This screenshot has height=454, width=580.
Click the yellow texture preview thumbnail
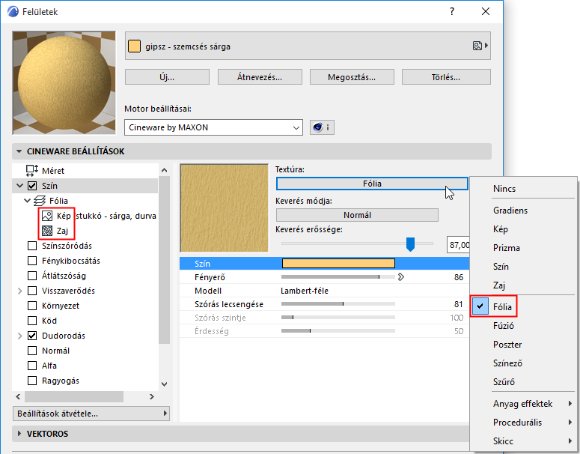[x=225, y=208]
